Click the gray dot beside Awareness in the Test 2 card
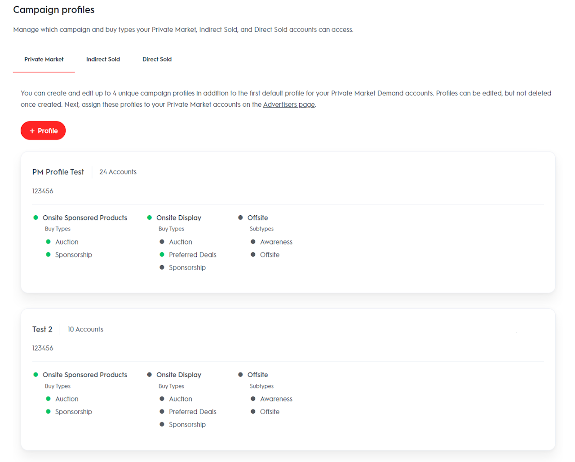 (x=253, y=399)
